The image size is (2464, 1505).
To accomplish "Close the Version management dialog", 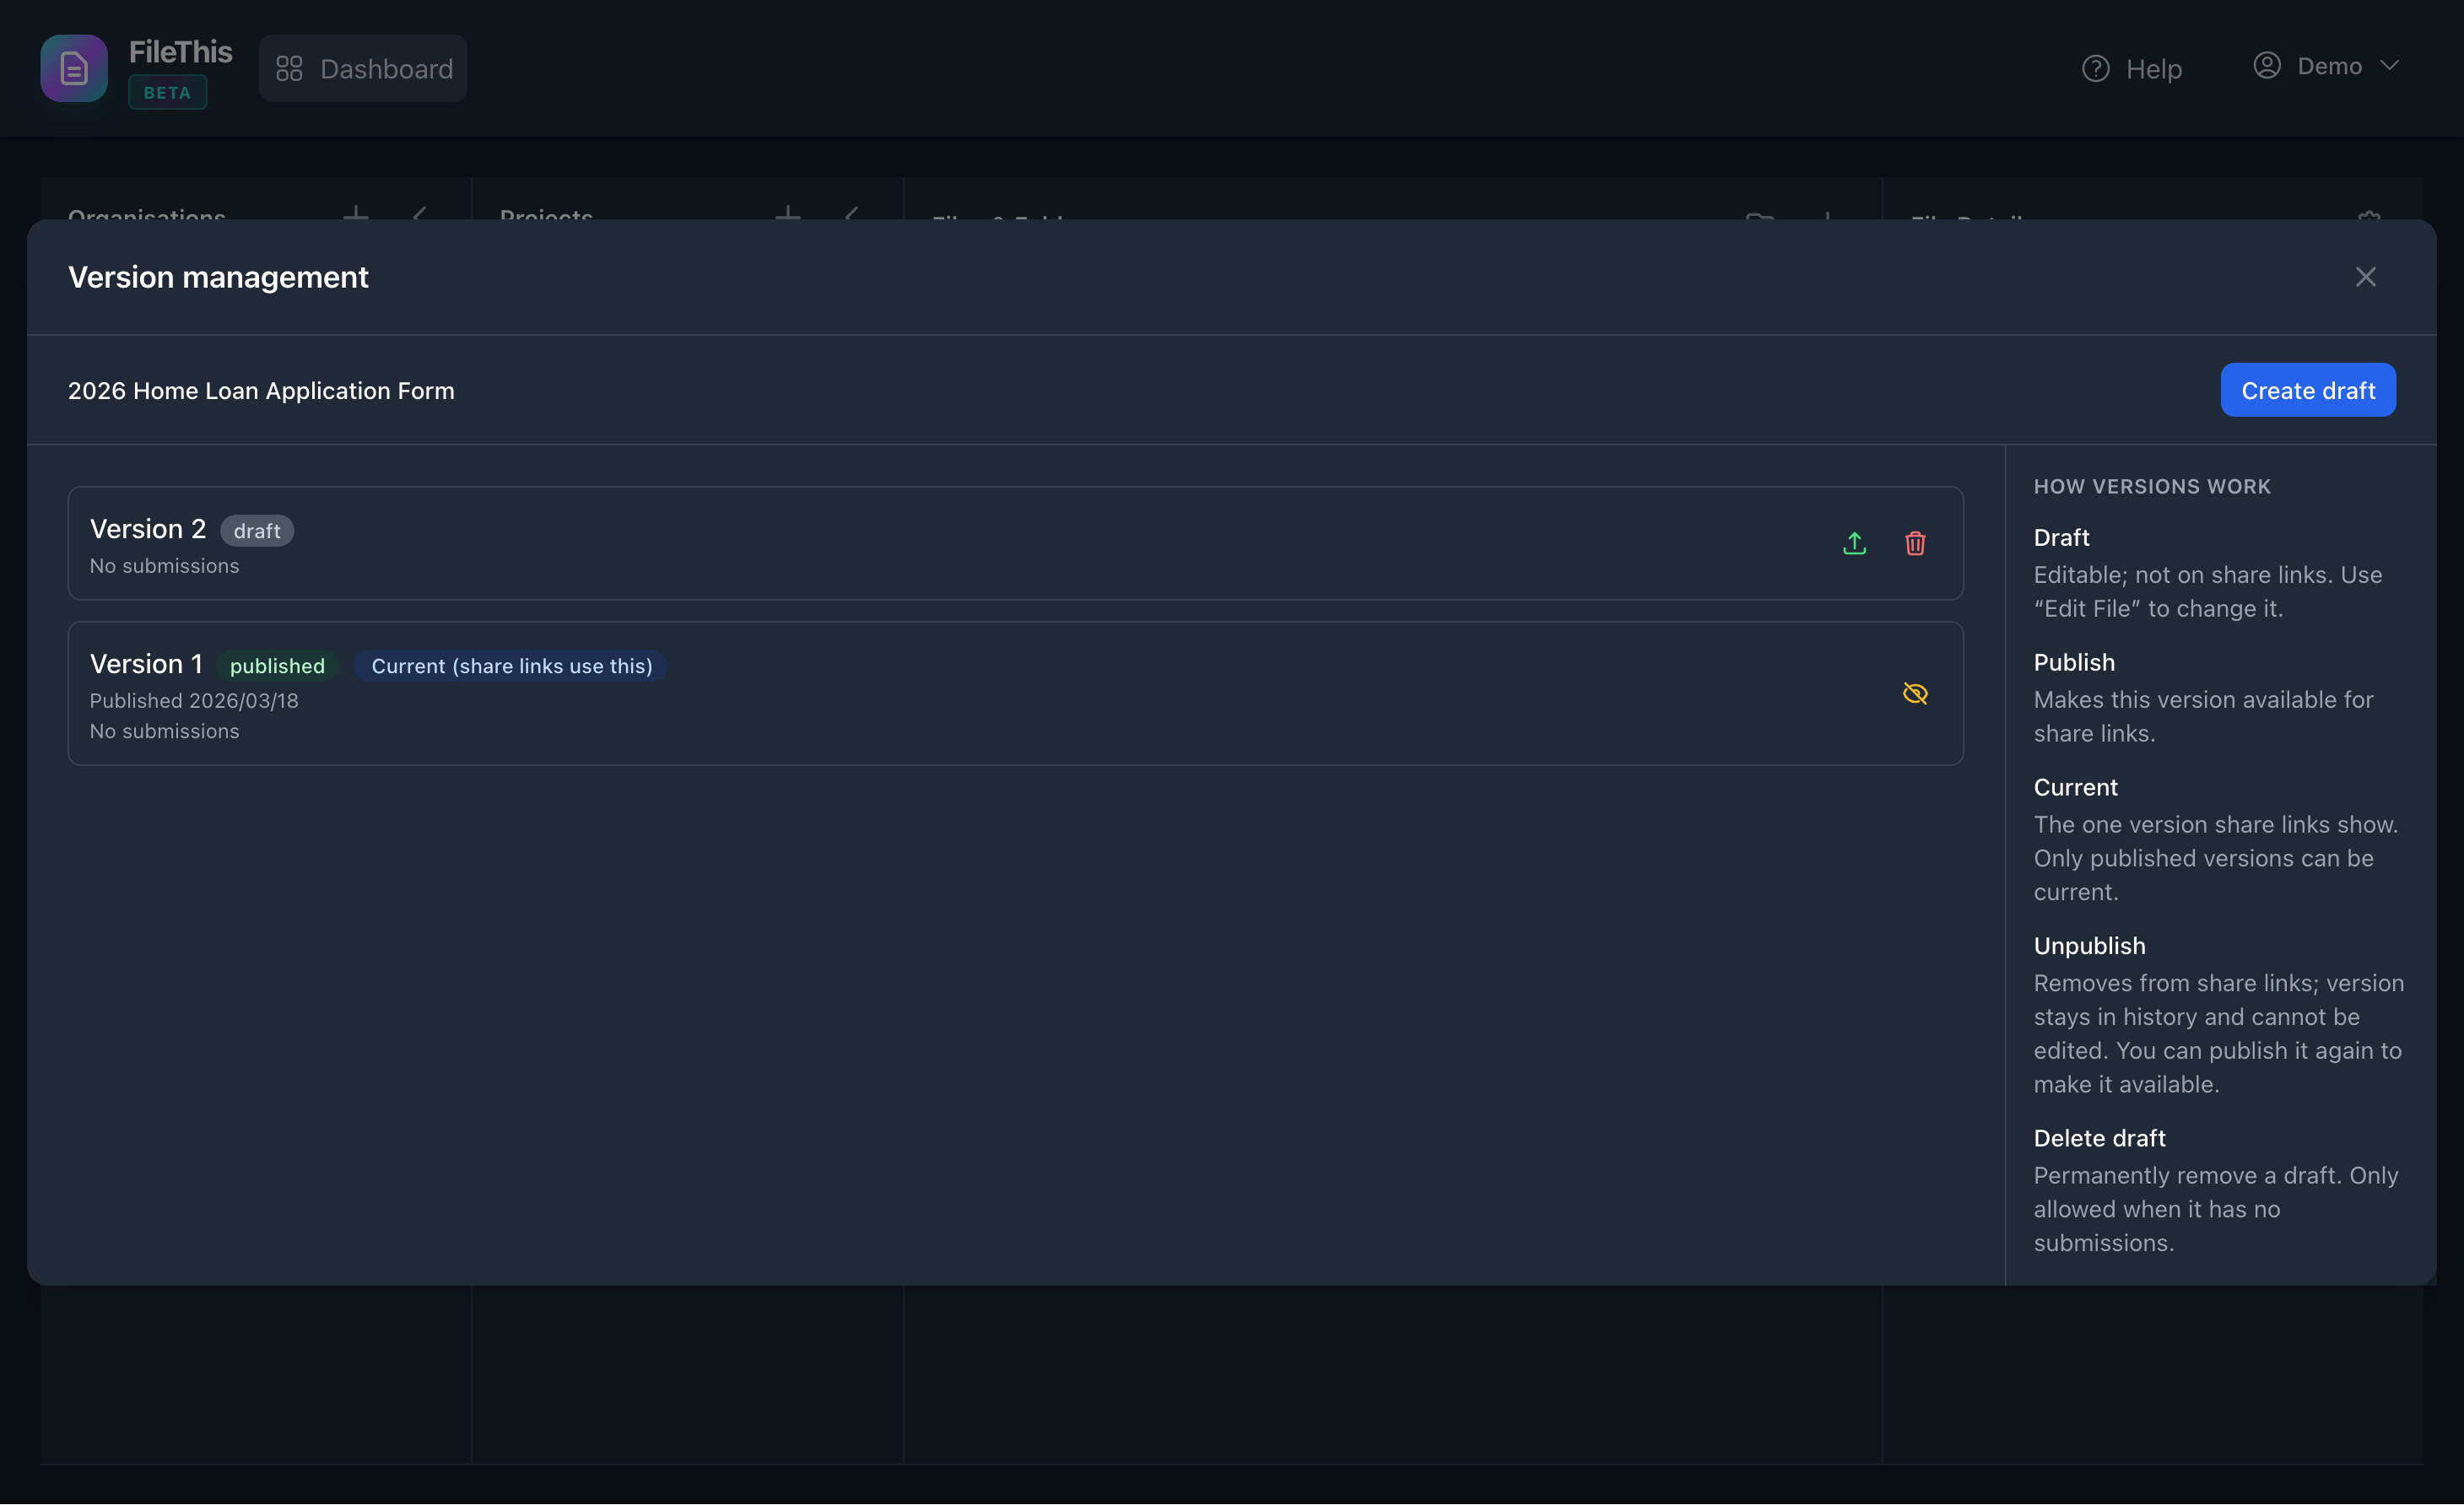I will pyautogui.click(x=2365, y=276).
